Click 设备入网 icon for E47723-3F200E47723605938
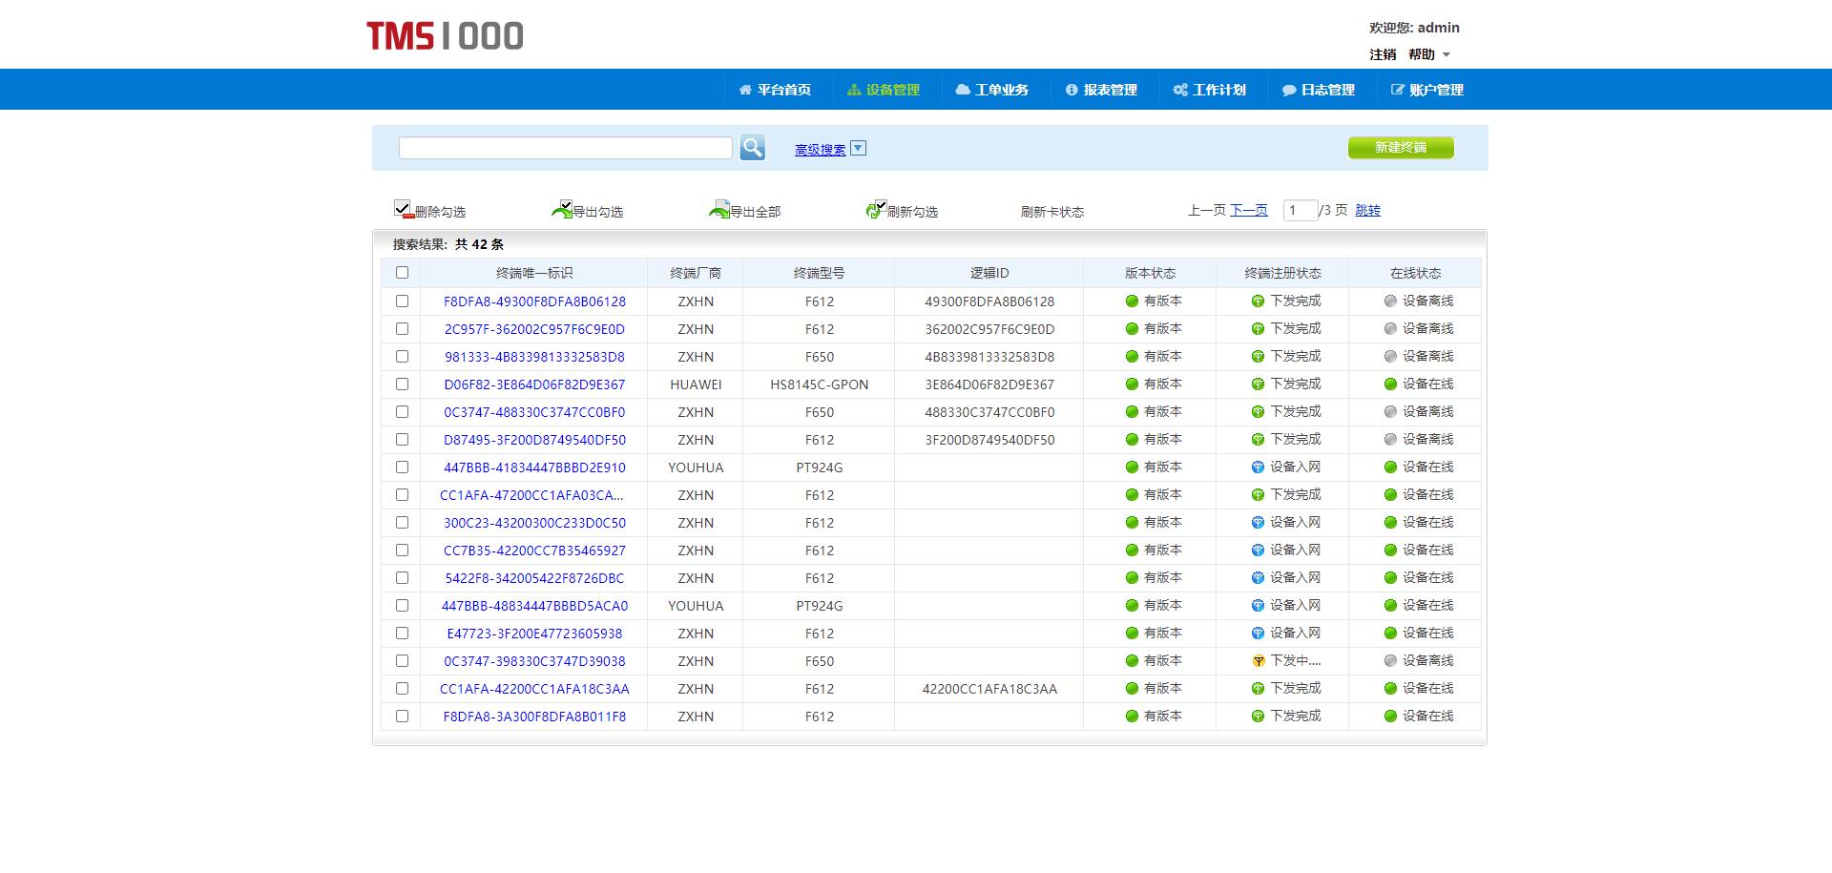 pos(1258,634)
